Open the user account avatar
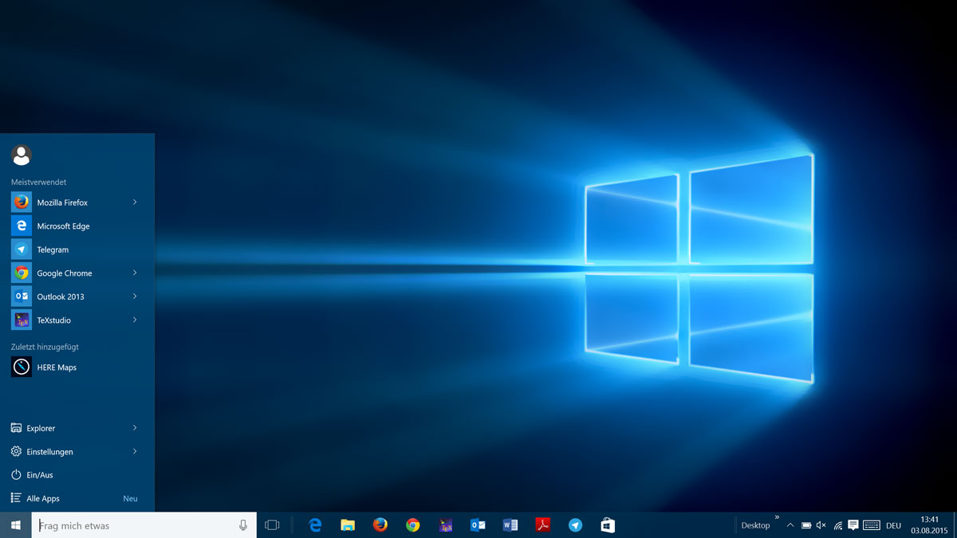Viewport: 957px width, 538px height. 22,155
